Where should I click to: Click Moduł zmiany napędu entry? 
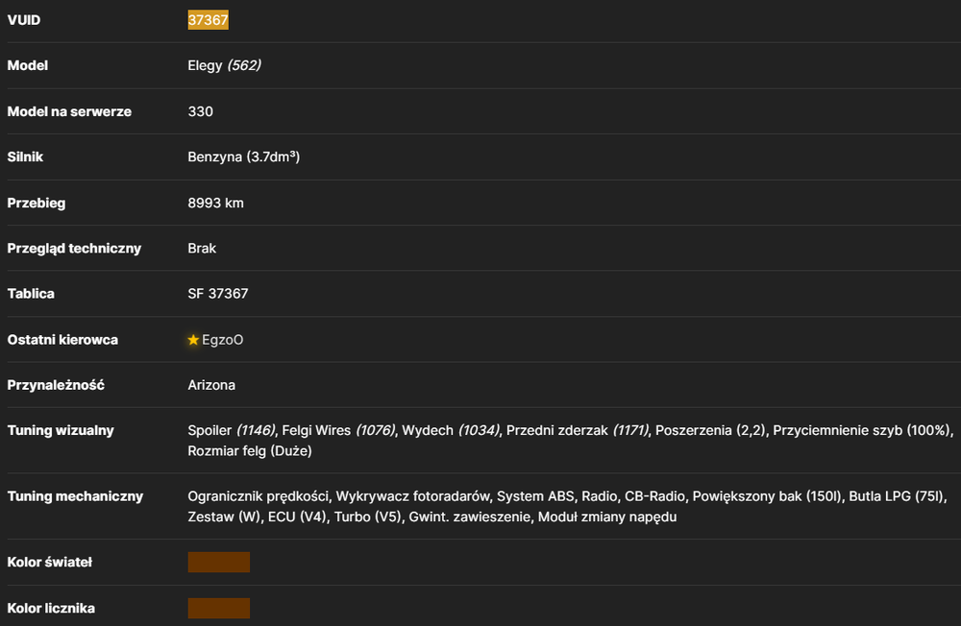coord(606,517)
